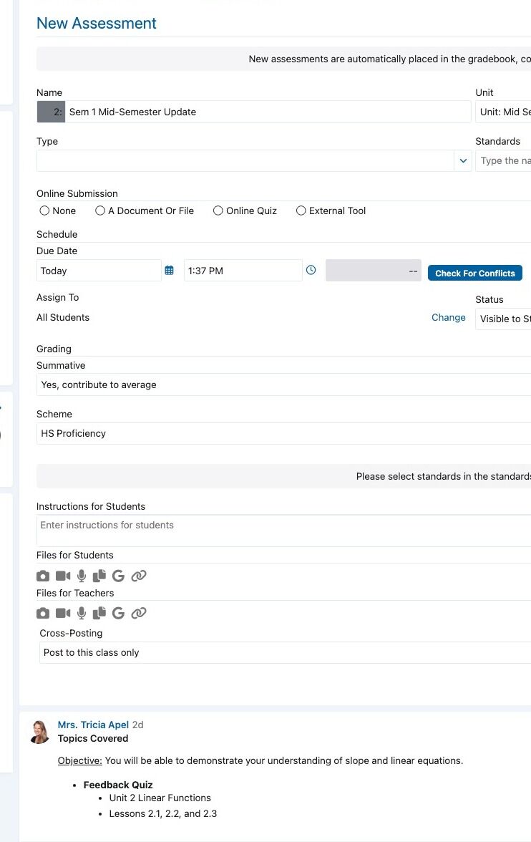Add a link under Files for Teachers
This screenshot has width=531, height=842.
click(x=139, y=613)
